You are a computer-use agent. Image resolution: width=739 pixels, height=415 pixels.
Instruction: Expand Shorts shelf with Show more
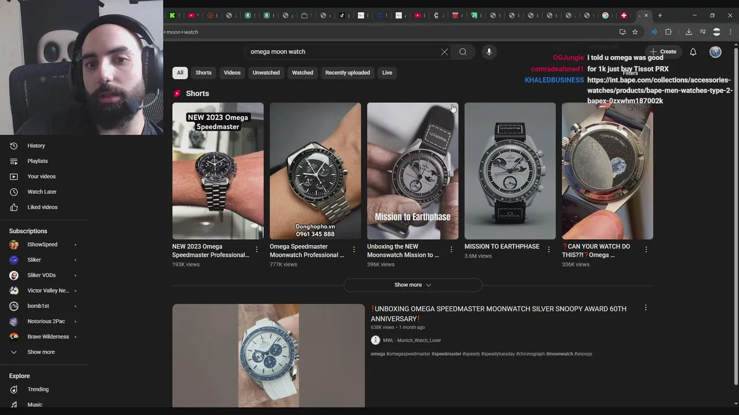tap(413, 285)
